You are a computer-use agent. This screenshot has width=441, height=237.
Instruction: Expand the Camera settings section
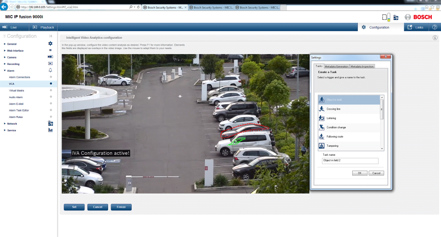point(12,57)
